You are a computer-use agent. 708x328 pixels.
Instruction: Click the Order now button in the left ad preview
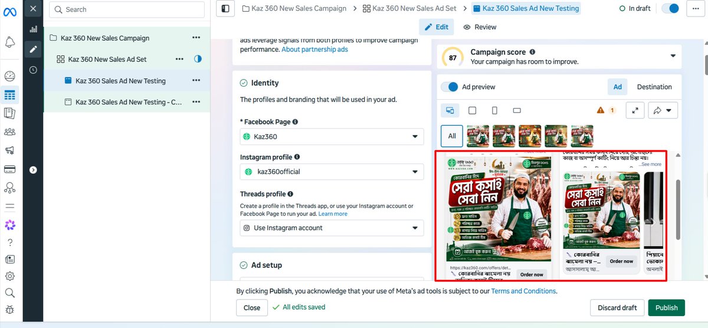(x=531, y=274)
